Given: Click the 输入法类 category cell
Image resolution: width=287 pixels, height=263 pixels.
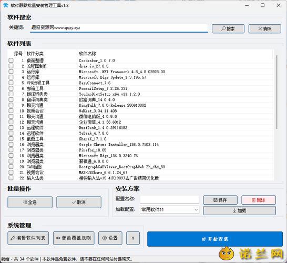Looking at the screenshot, I should tap(35, 178).
